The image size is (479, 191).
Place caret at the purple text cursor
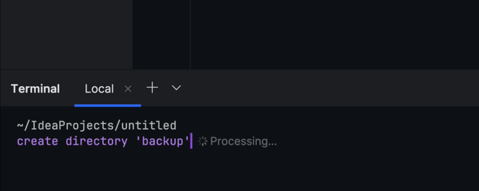click(x=191, y=141)
